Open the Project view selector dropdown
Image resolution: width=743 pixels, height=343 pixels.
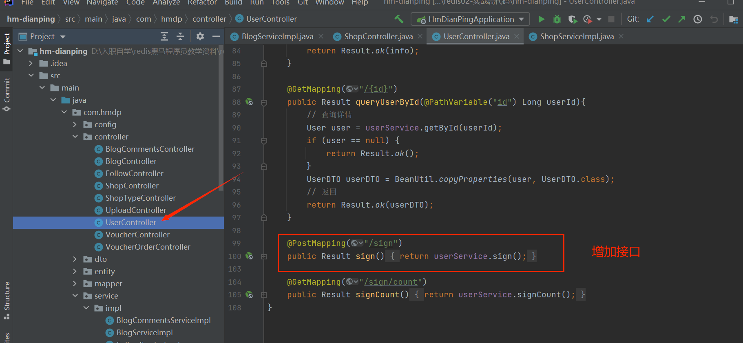coord(42,36)
